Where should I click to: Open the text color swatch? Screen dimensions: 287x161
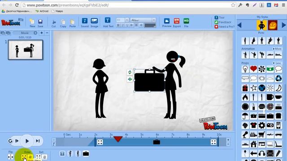[x=150, y=25]
